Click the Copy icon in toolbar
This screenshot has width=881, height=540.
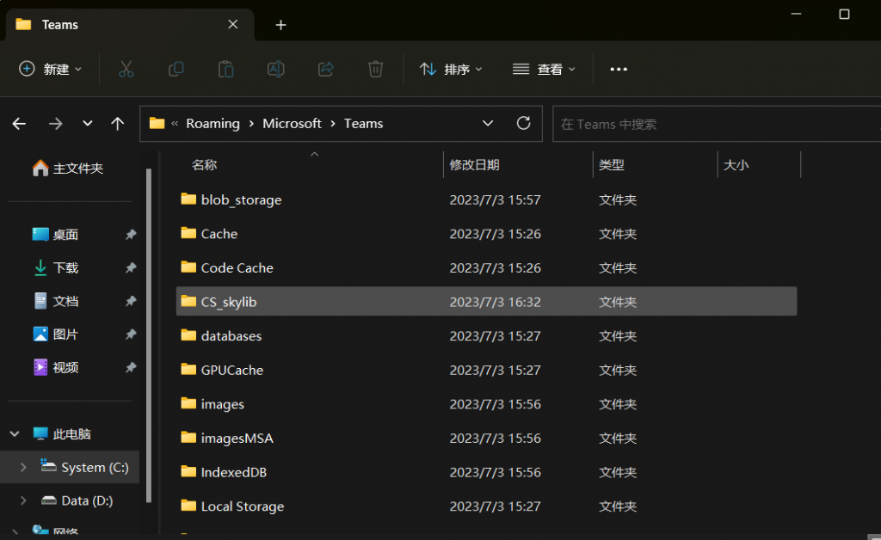(x=176, y=69)
